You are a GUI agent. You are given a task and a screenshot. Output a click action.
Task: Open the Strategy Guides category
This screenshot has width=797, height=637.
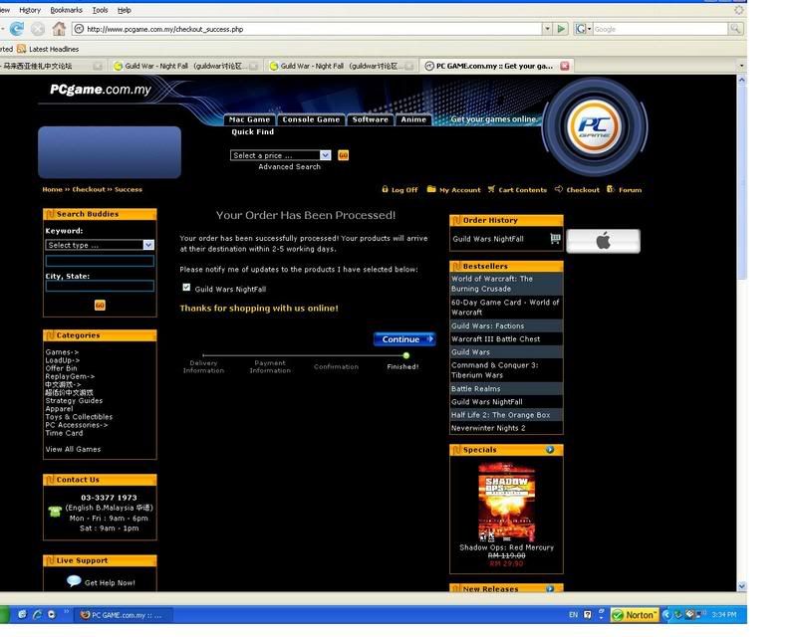pos(74,401)
